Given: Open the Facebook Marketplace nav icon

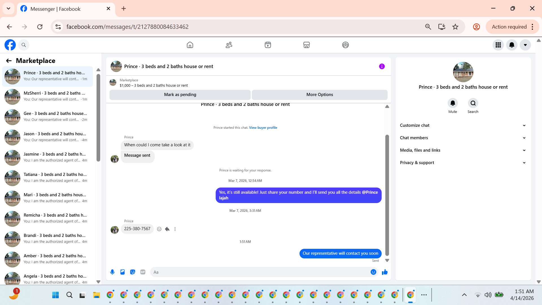Looking at the screenshot, I should coord(306,45).
